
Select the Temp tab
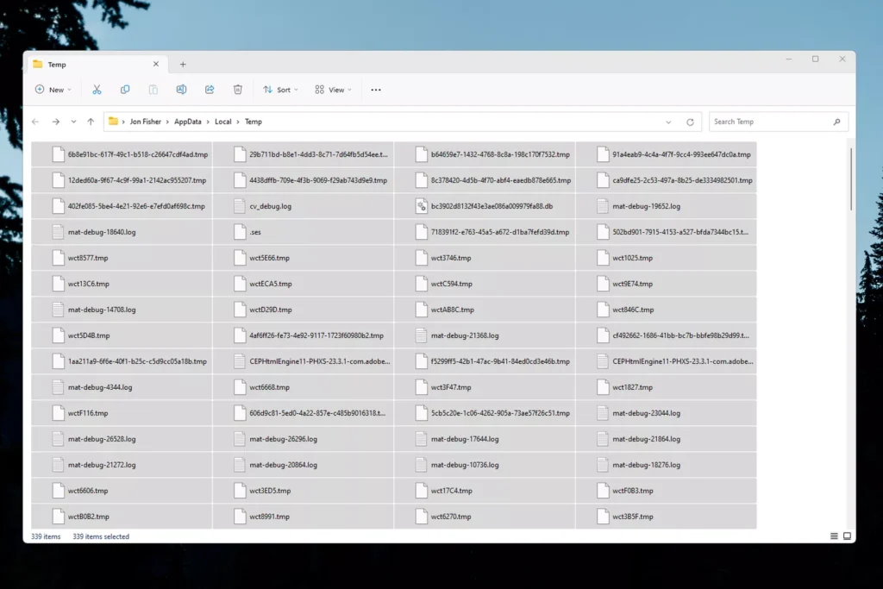[x=86, y=65]
